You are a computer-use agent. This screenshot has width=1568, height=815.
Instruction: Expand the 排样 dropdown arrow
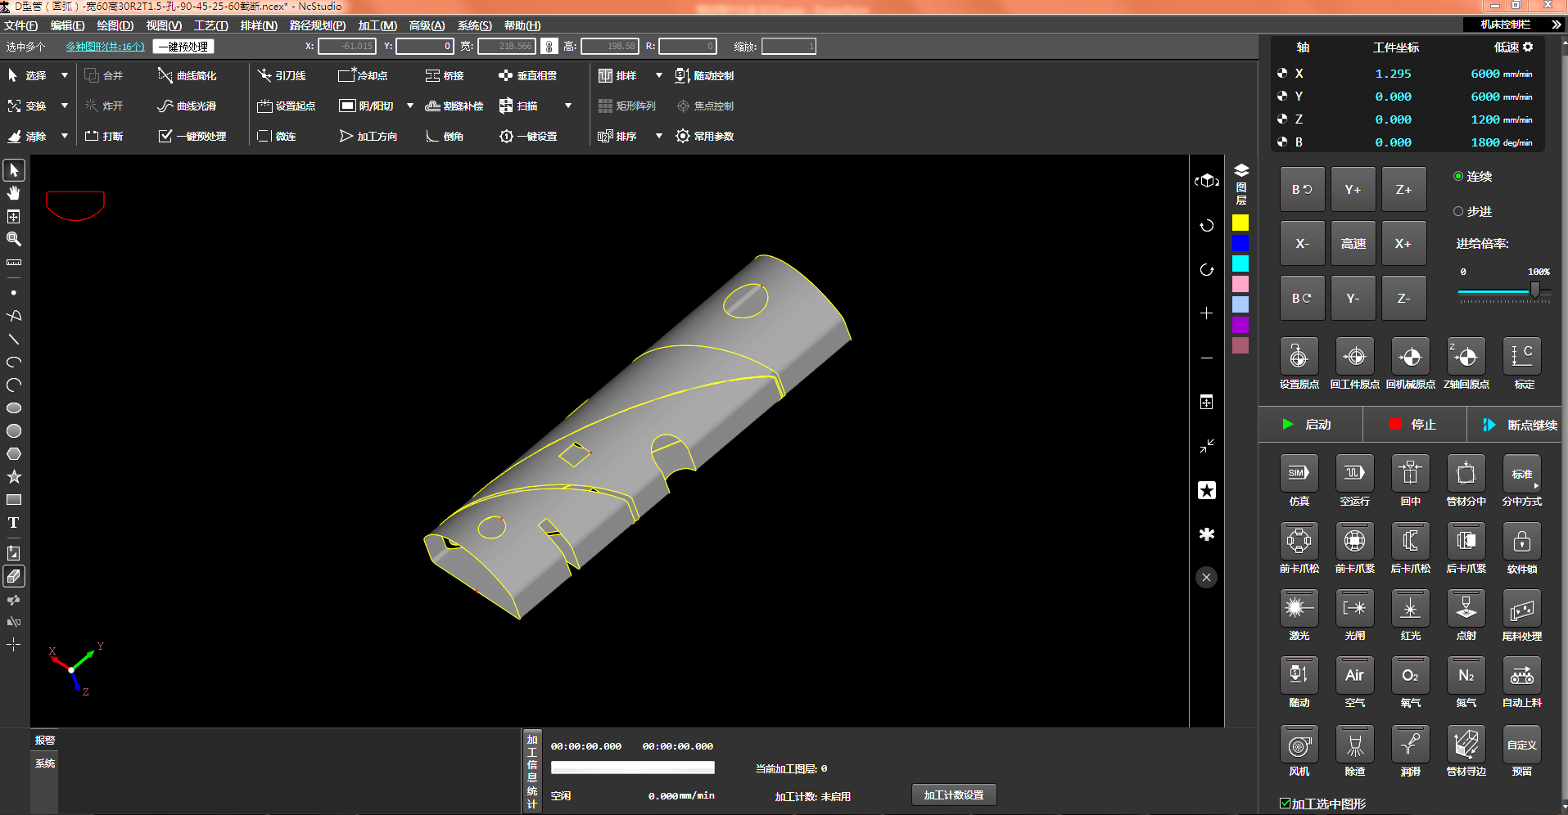click(658, 75)
